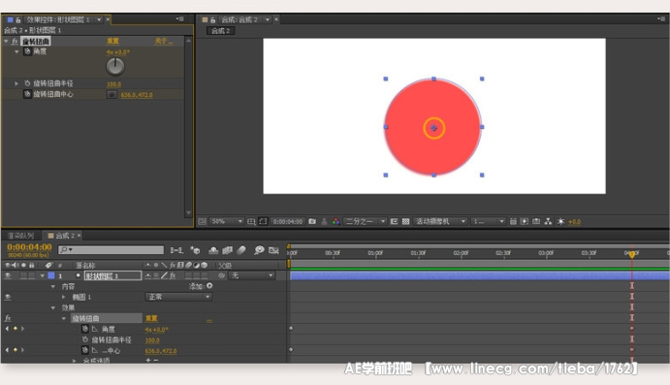Click 重置 link in effect controls panel

pyautogui.click(x=112, y=41)
